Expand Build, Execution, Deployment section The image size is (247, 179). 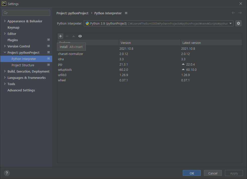tap(5, 71)
